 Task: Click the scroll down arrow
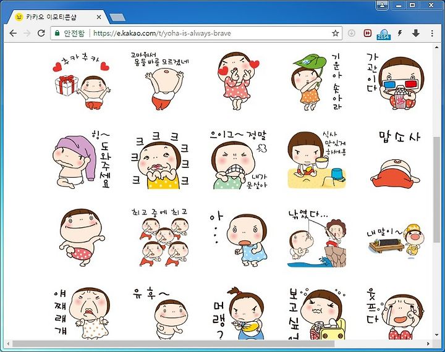click(x=436, y=335)
